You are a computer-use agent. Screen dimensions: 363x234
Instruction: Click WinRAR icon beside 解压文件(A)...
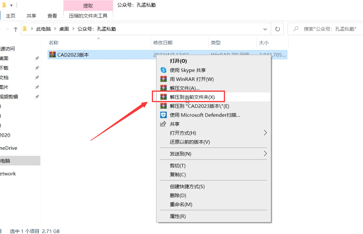click(x=163, y=88)
